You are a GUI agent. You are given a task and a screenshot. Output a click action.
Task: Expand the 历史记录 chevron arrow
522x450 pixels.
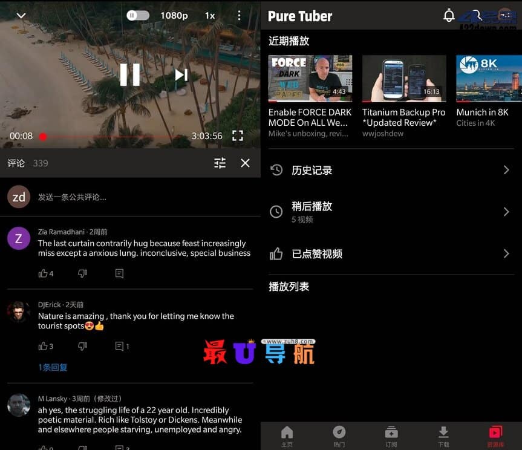pyautogui.click(x=506, y=170)
